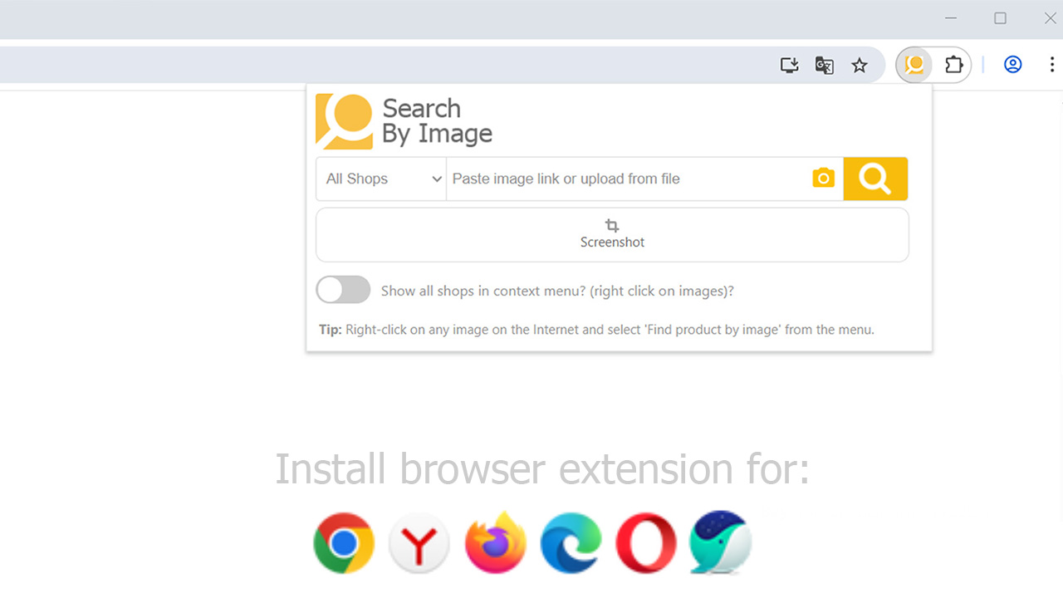The image size is (1063, 598).
Task: Open the Extensions puzzle icon
Action: tap(953, 65)
